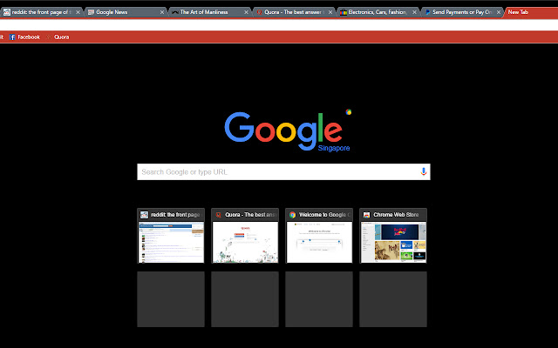Click the colorful Google doodle dot icon

[349, 112]
